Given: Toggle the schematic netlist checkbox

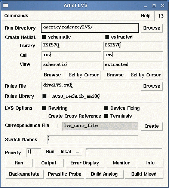Looking at the screenshot, I should [x=44, y=37].
